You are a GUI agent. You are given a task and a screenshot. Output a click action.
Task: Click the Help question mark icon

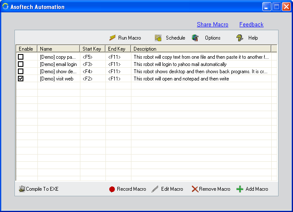pyautogui.click(x=240, y=38)
